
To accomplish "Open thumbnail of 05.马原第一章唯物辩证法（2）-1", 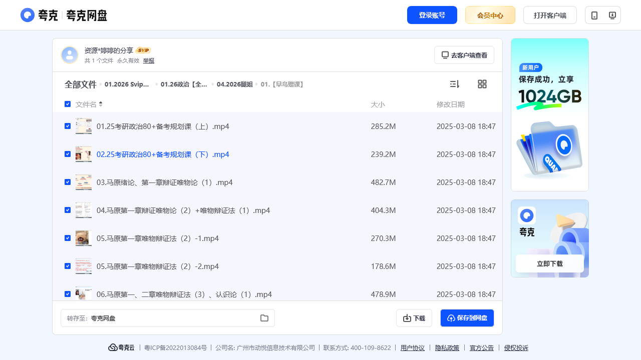I will point(84,238).
